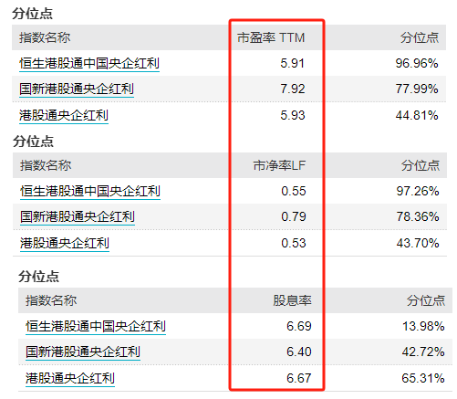Open 恒生港股通中国央企红利 link in 股息率 table

96,327
